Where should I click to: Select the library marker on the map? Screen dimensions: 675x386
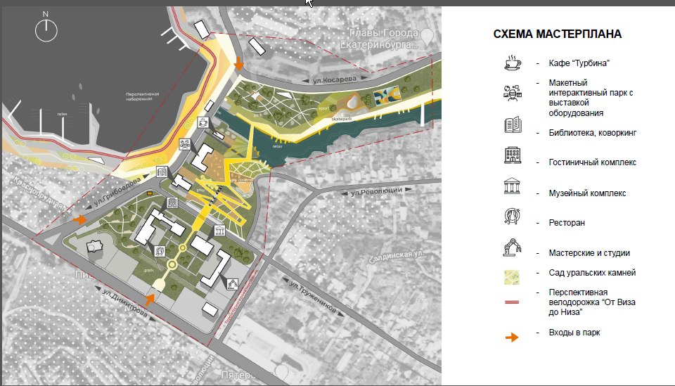click(161, 172)
